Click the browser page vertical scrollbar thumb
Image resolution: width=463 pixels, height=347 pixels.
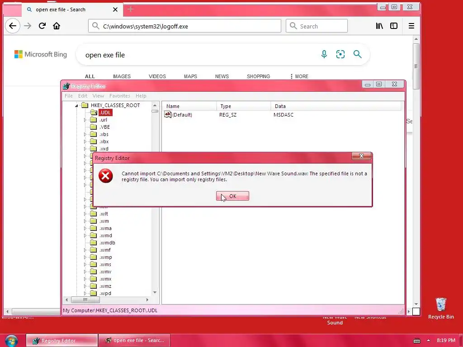point(416,66)
